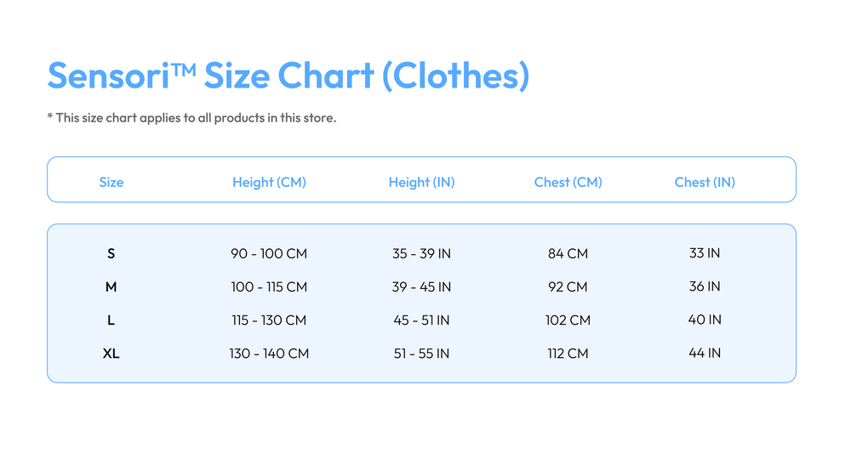Image resolution: width=851 pixels, height=465 pixels.
Task: Click the 51 - 55 IN height cell
Action: (422, 354)
